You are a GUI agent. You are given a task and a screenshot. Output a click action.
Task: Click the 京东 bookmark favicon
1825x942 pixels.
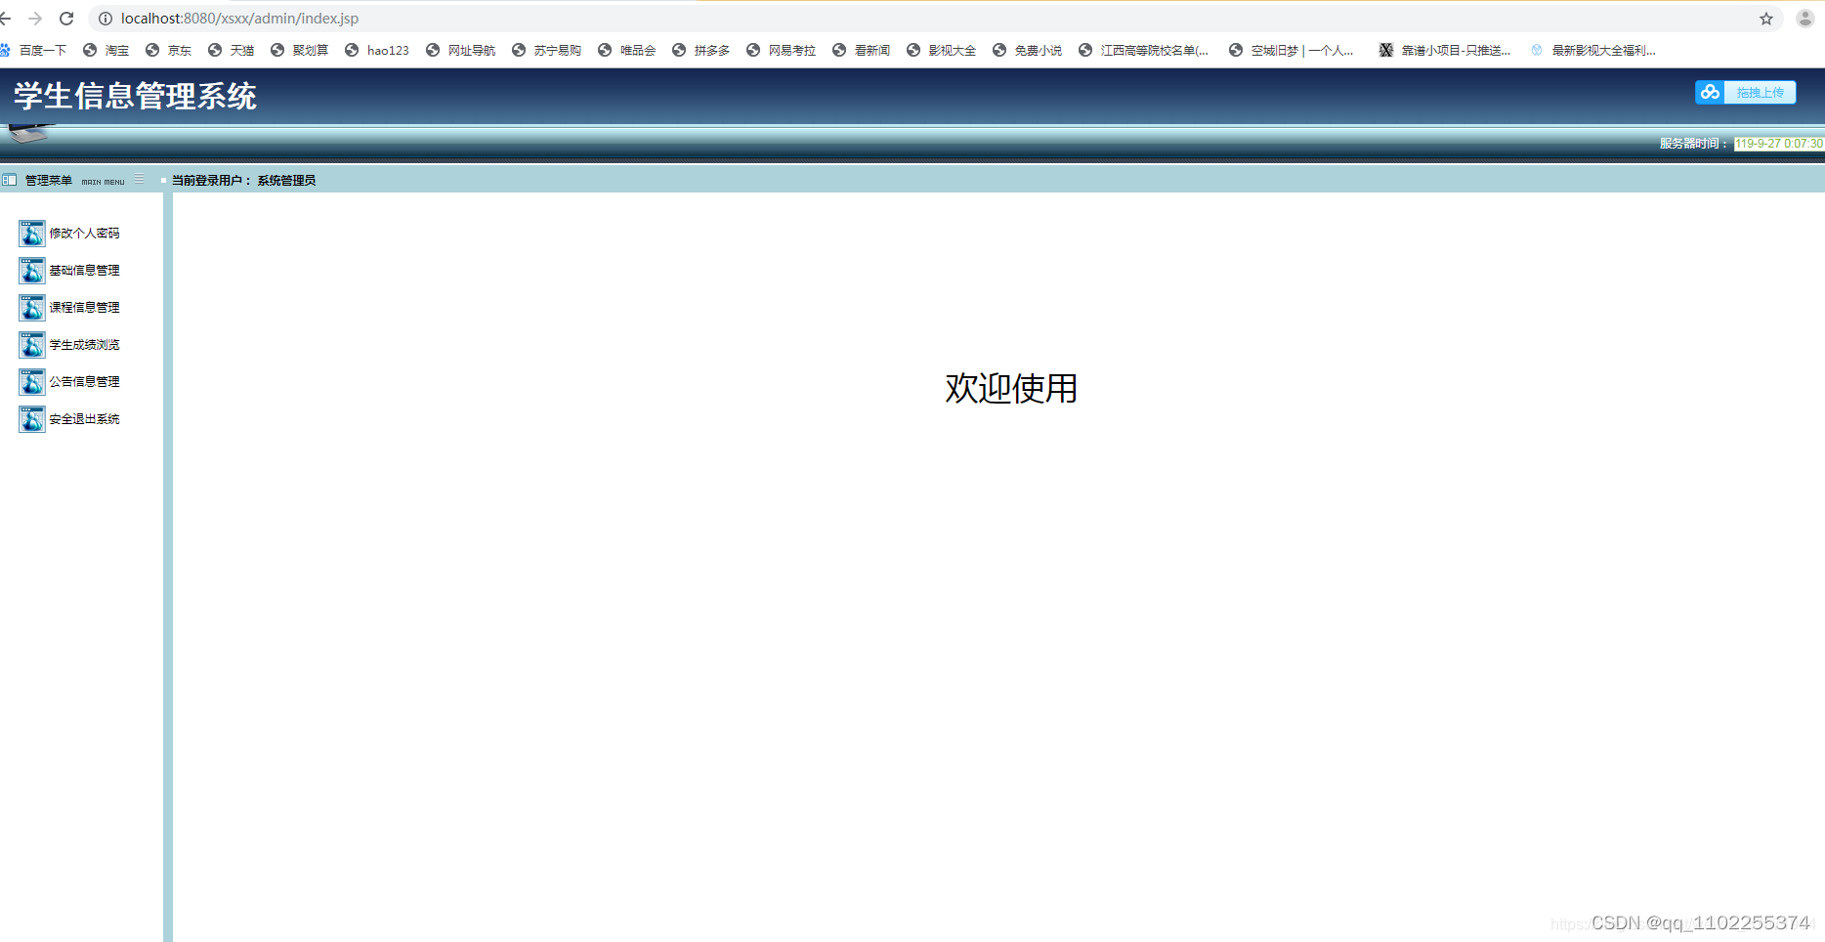coord(151,50)
